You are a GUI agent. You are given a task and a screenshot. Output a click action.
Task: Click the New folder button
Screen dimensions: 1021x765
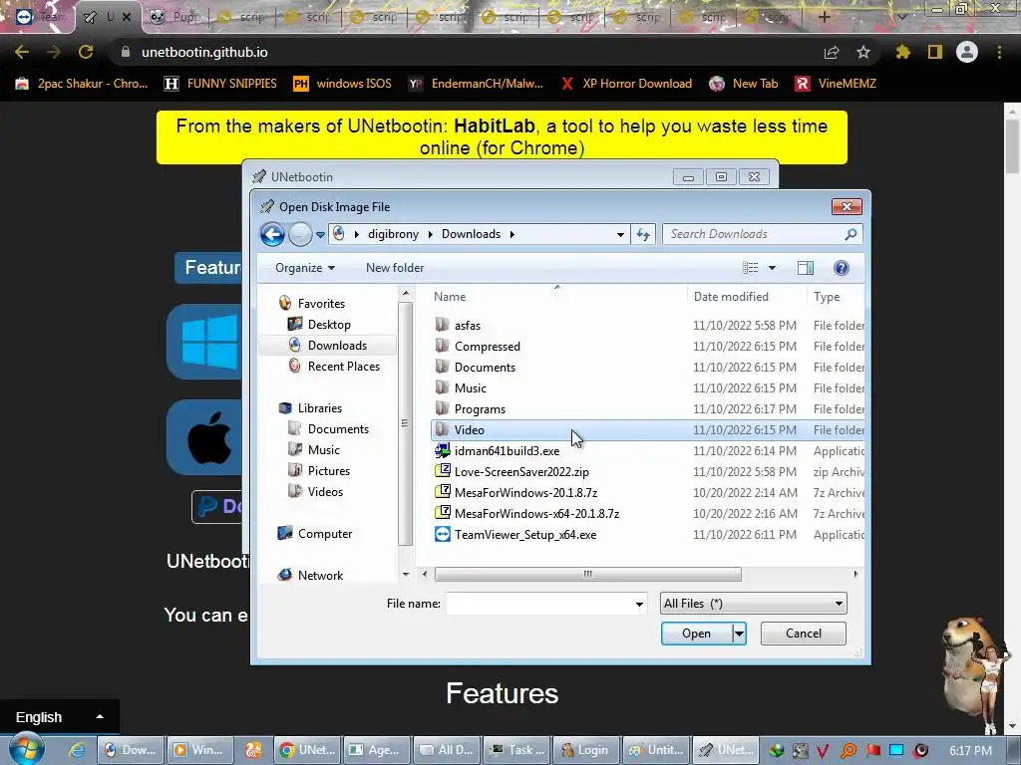tap(395, 268)
